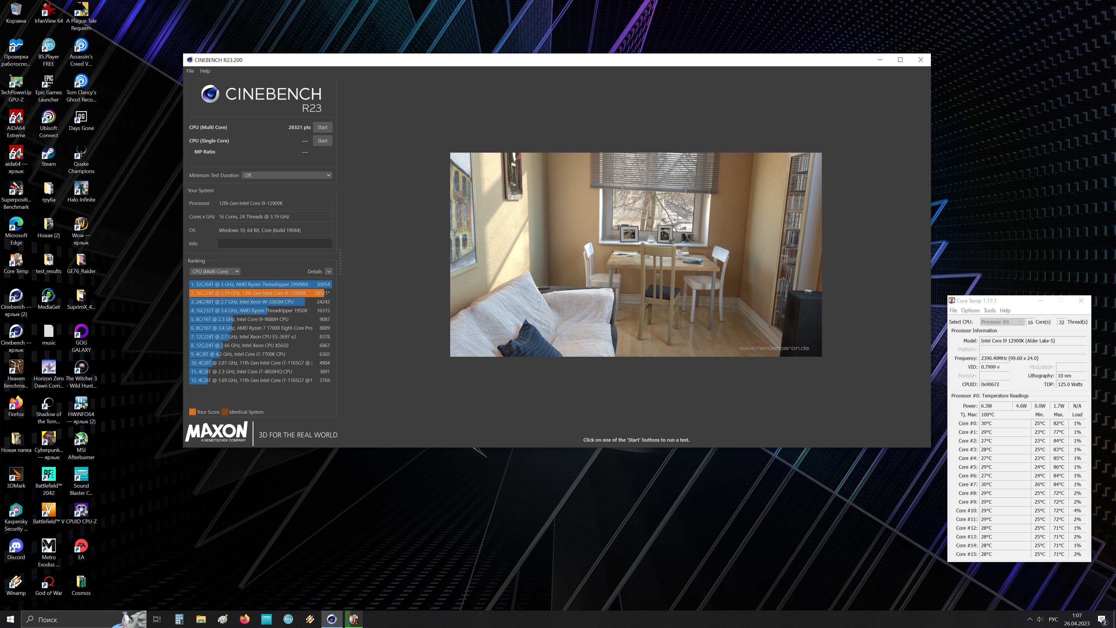Image resolution: width=1116 pixels, height=628 pixels.
Task: Expand Minimum Test Duration dropdown
Action: click(287, 175)
